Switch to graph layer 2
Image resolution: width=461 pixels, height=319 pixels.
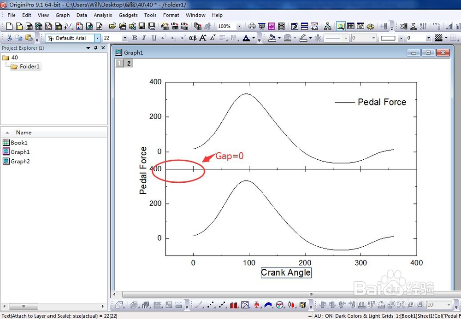pyautogui.click(x=129, y=63)
